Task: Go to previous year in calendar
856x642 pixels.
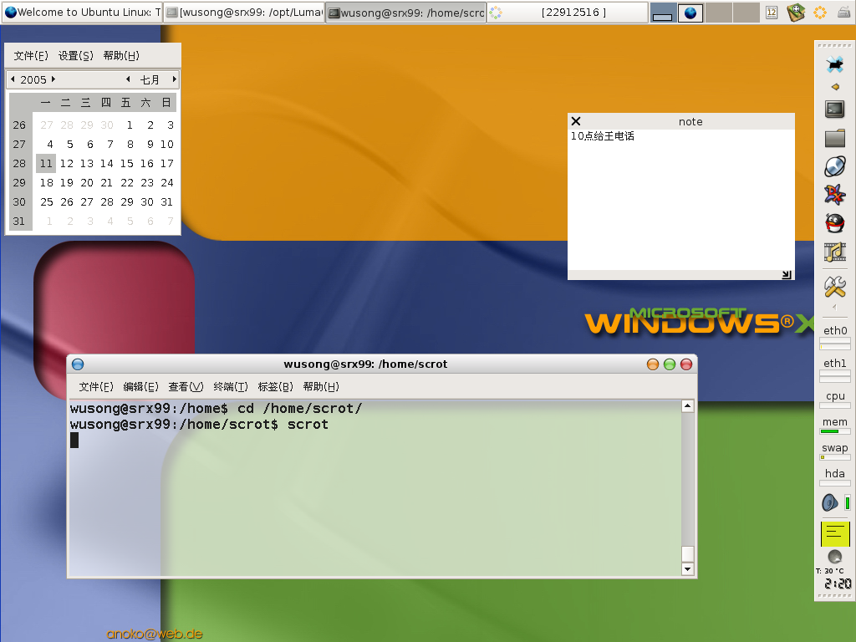Action: (x=13, y=79)
